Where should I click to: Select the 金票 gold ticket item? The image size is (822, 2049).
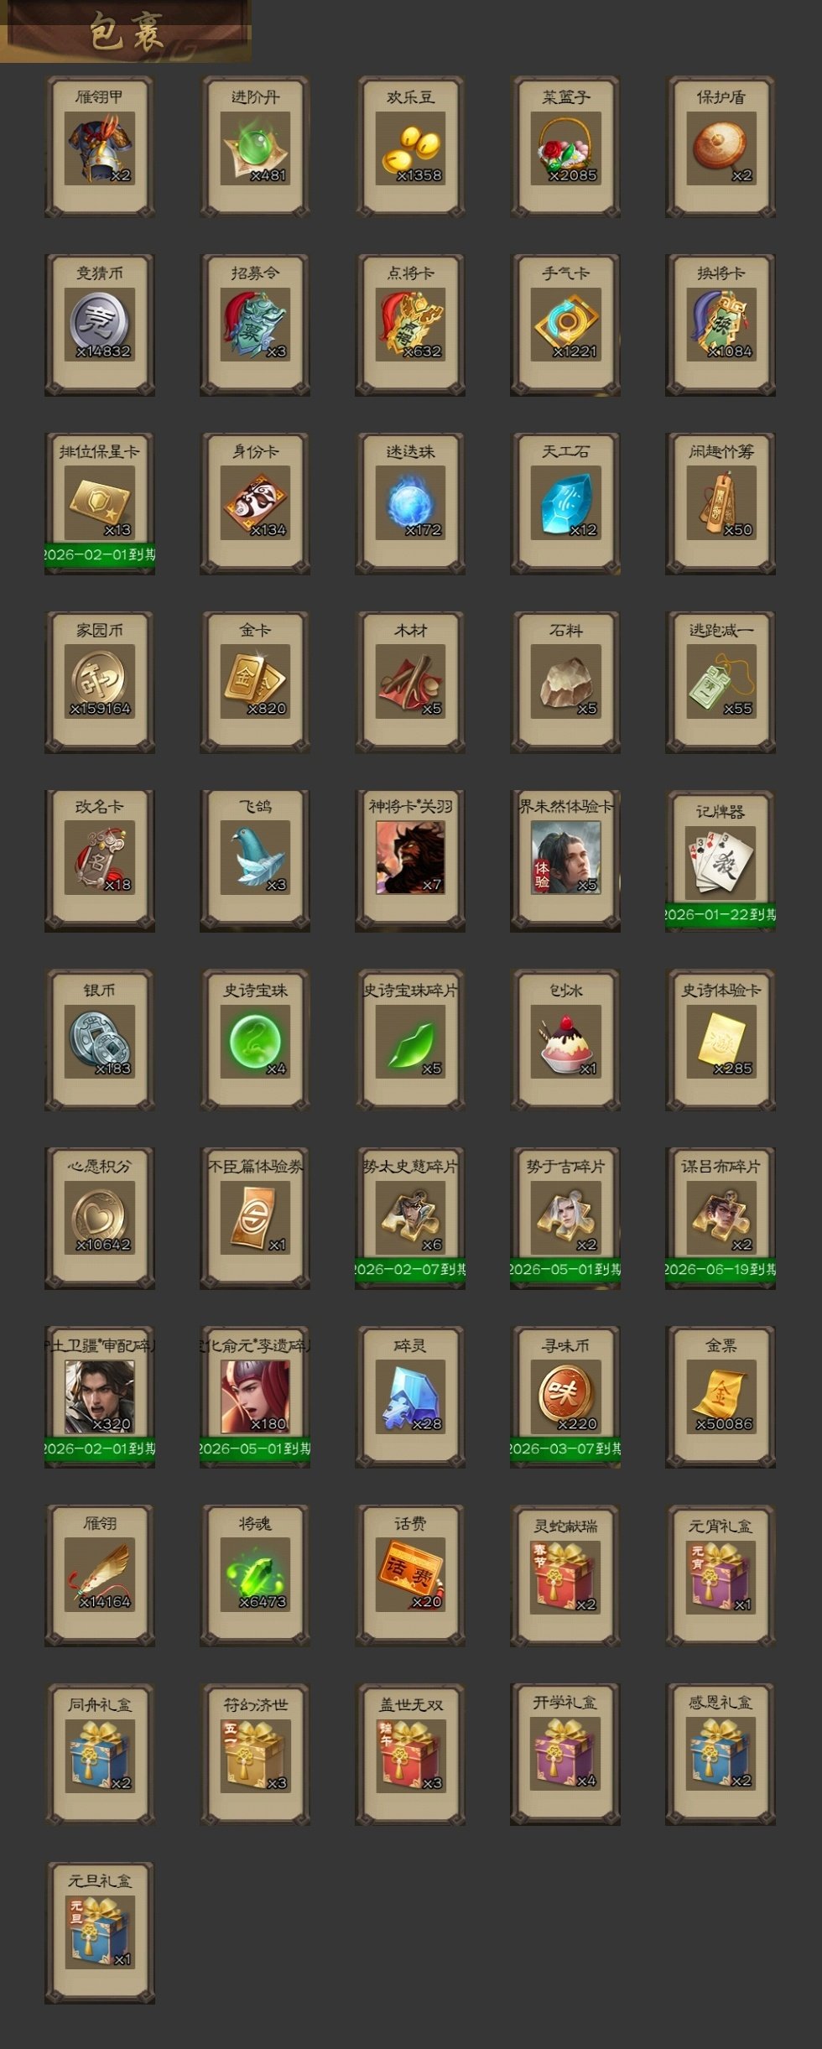click(x=721, y=1396)
